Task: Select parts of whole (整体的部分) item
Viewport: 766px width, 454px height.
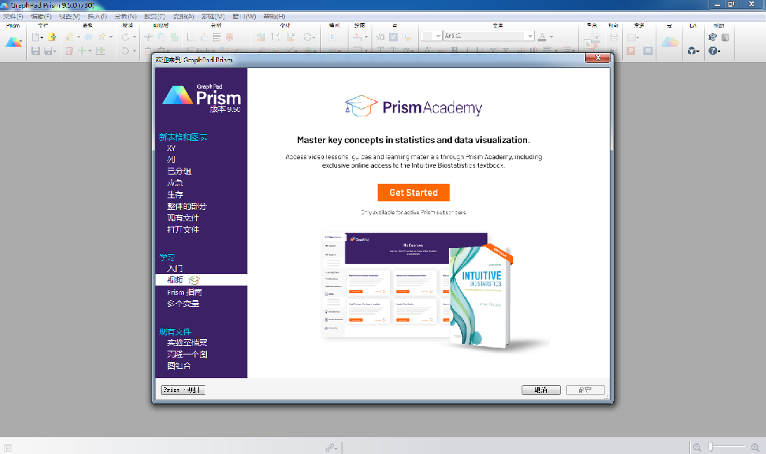Action: [x=187, y=206]
